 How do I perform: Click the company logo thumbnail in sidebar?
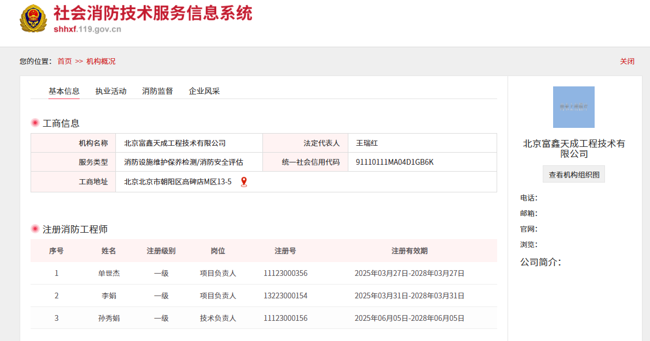573,108
